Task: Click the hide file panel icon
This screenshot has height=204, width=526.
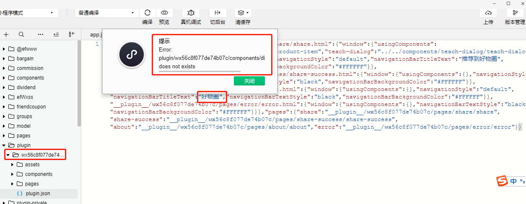Action: tap(72, 34)
